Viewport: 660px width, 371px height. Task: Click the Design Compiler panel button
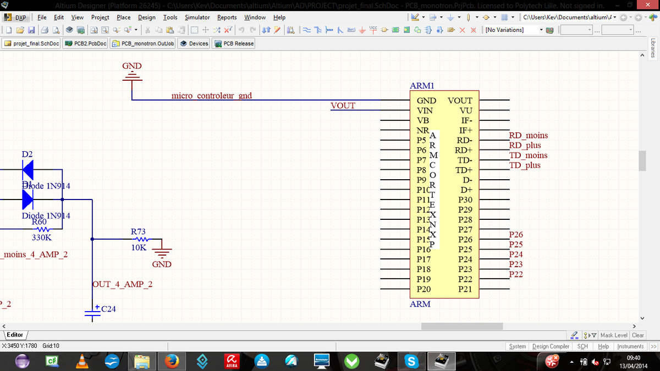click(x=551, y=346)
